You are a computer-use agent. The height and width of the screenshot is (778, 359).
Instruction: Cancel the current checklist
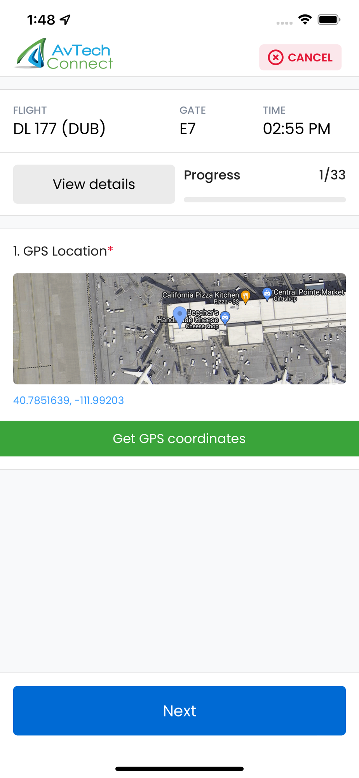[300, 58]
